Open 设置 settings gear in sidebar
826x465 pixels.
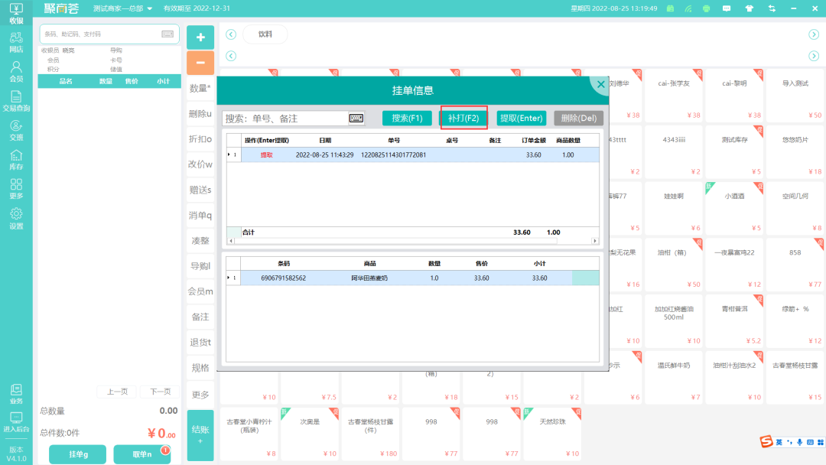16,219
